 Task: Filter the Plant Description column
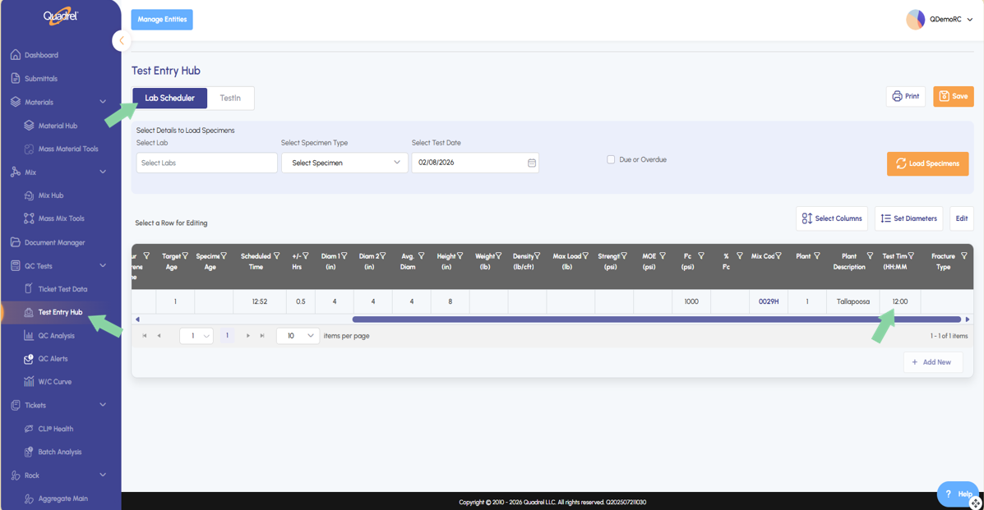point(870,256)
